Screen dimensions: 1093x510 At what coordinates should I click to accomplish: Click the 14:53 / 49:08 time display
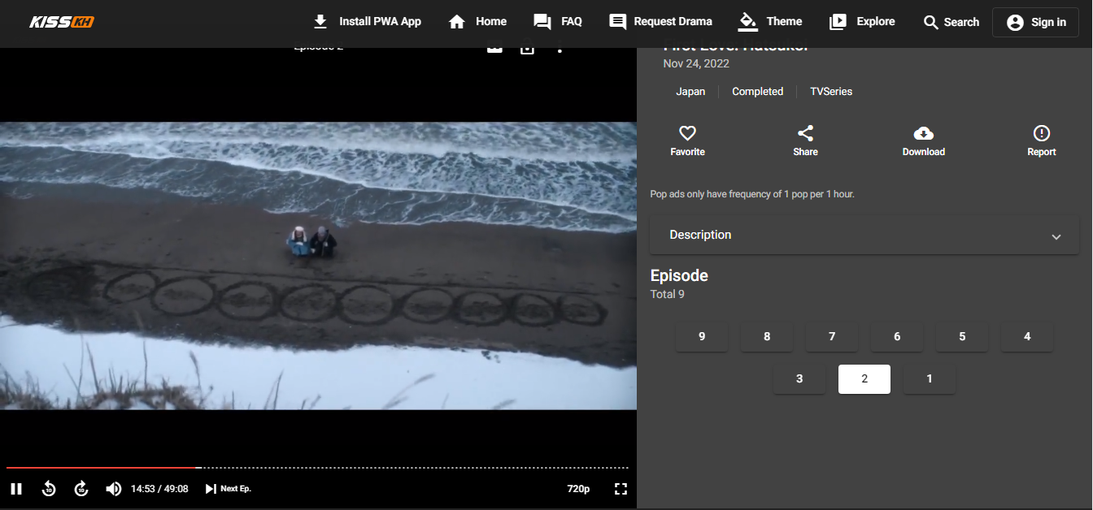[x=159, y=489]
